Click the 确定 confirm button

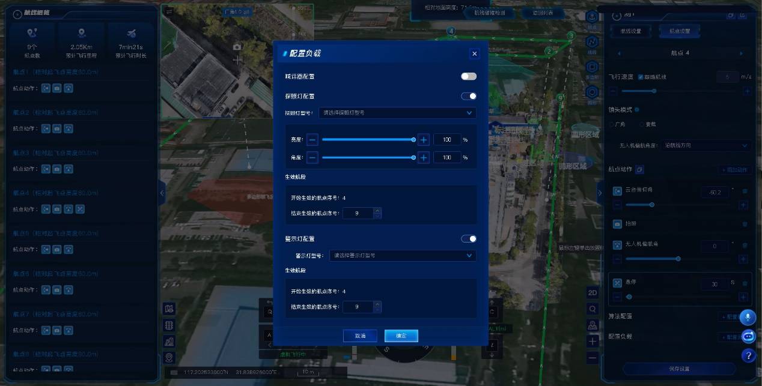[401, 336]
